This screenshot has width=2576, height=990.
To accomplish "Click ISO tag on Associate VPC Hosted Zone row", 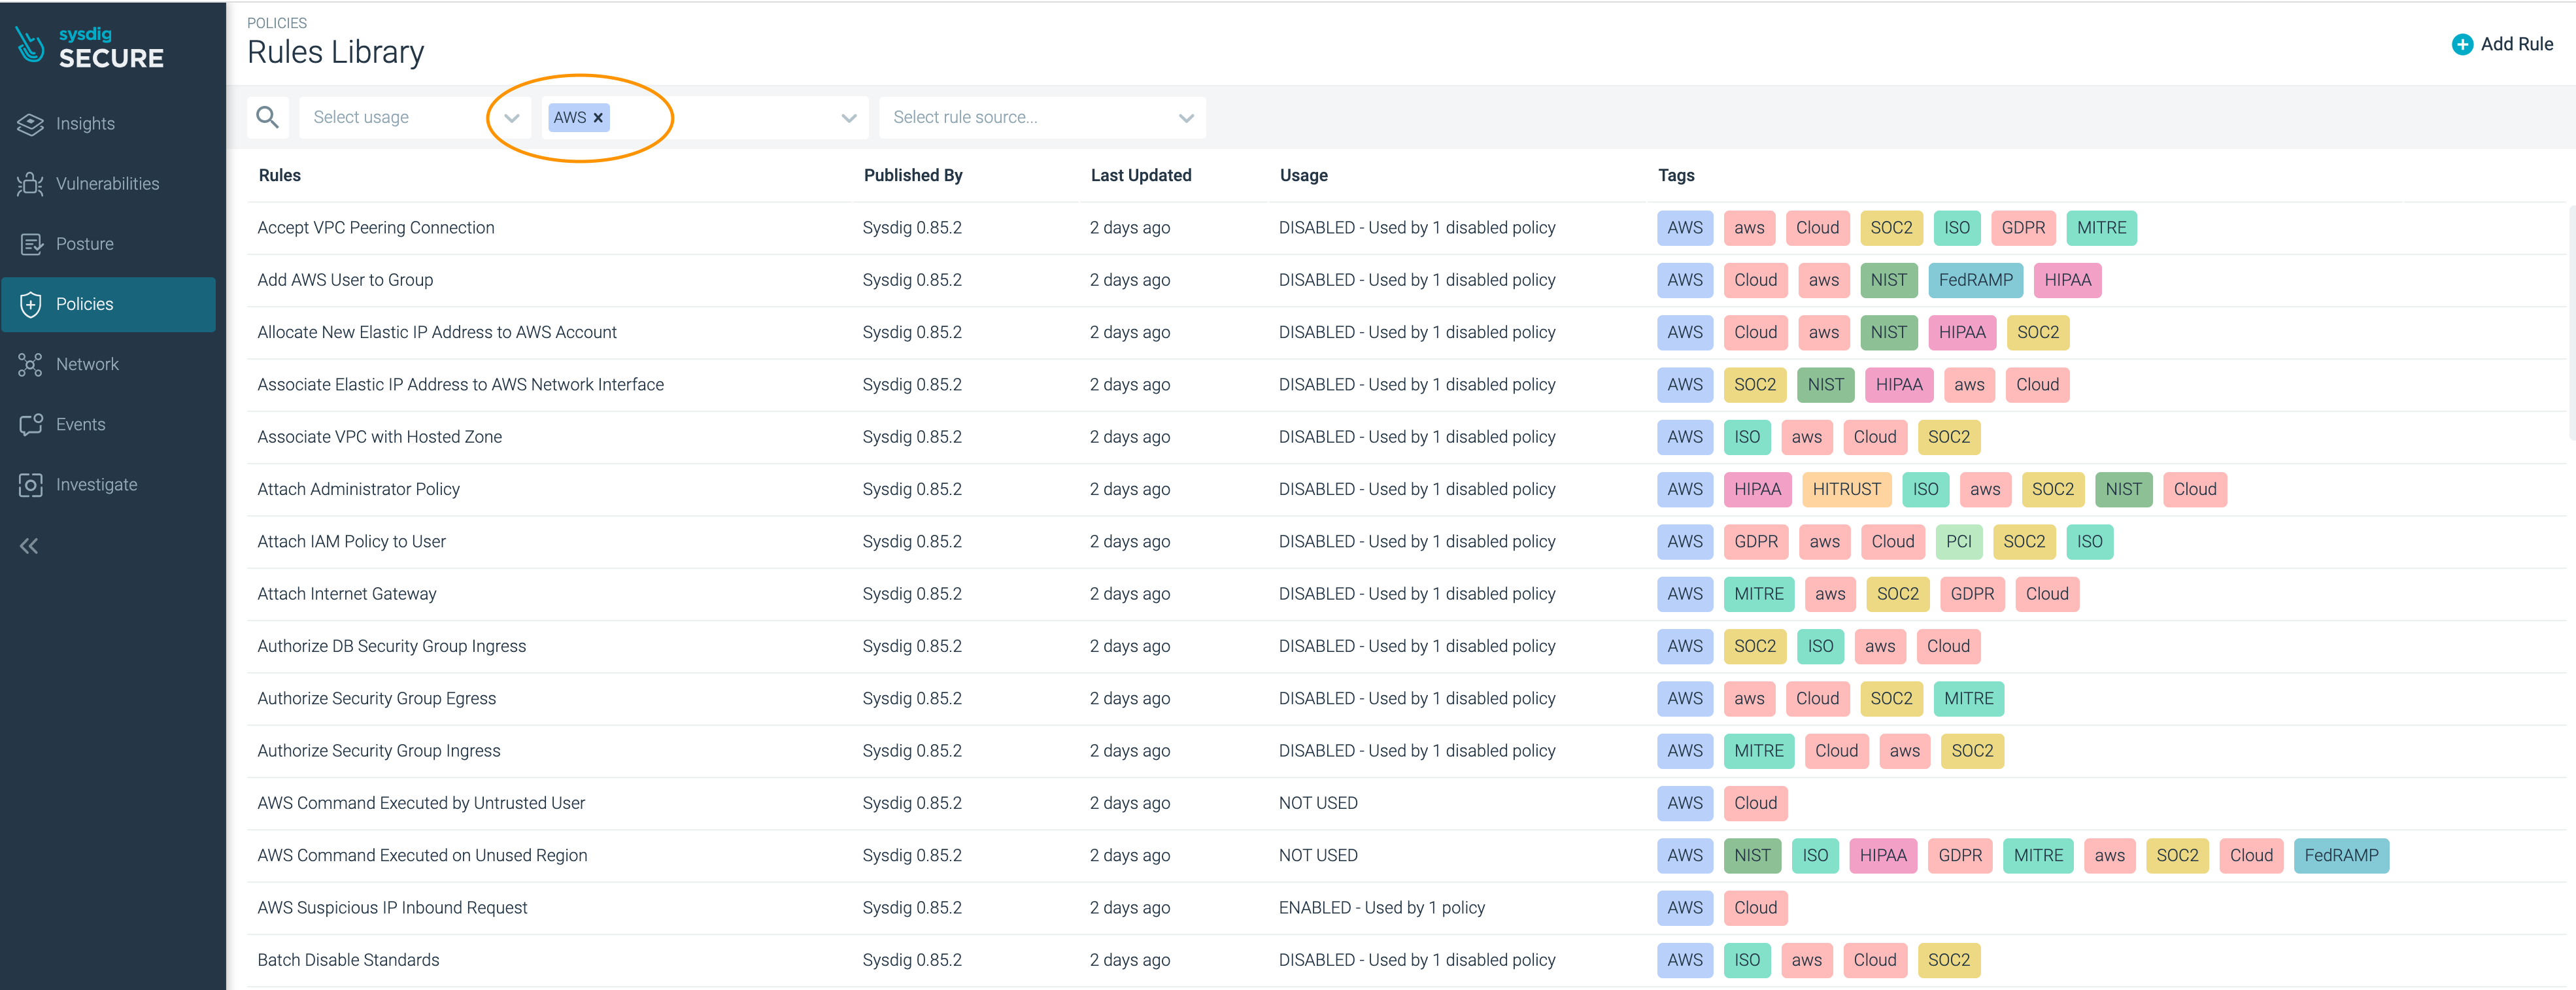I will click(x=1747, y=437).
